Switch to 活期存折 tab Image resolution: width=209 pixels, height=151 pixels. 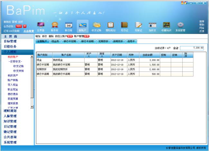tap(118, 42)
